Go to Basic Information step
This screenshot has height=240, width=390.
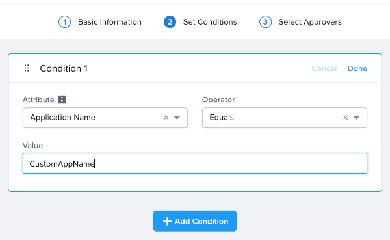point(110,22)
